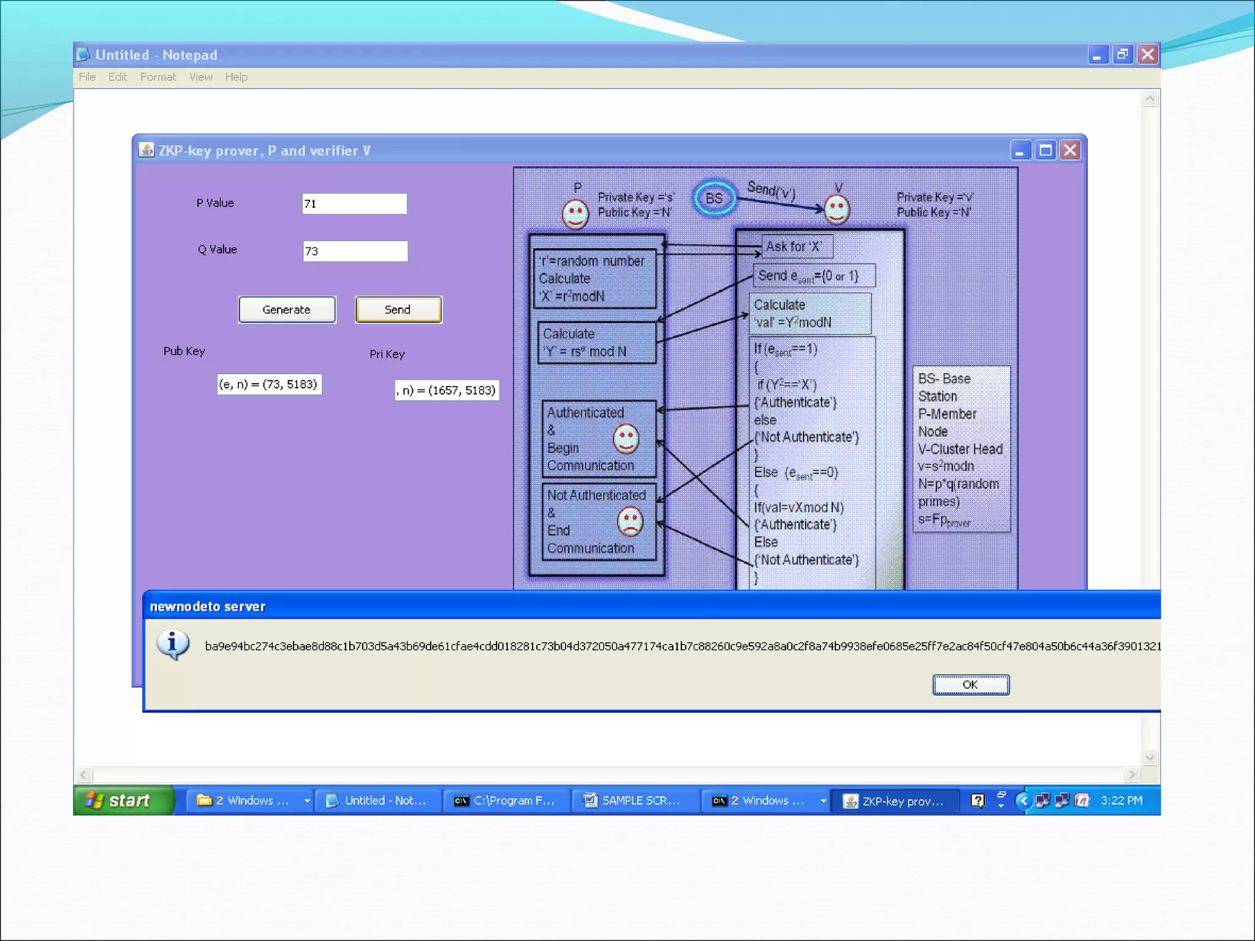Expand the 2 Windows folder taskbar group dropdown
The image size is (1255, 941).
click(x=307, y=801)
